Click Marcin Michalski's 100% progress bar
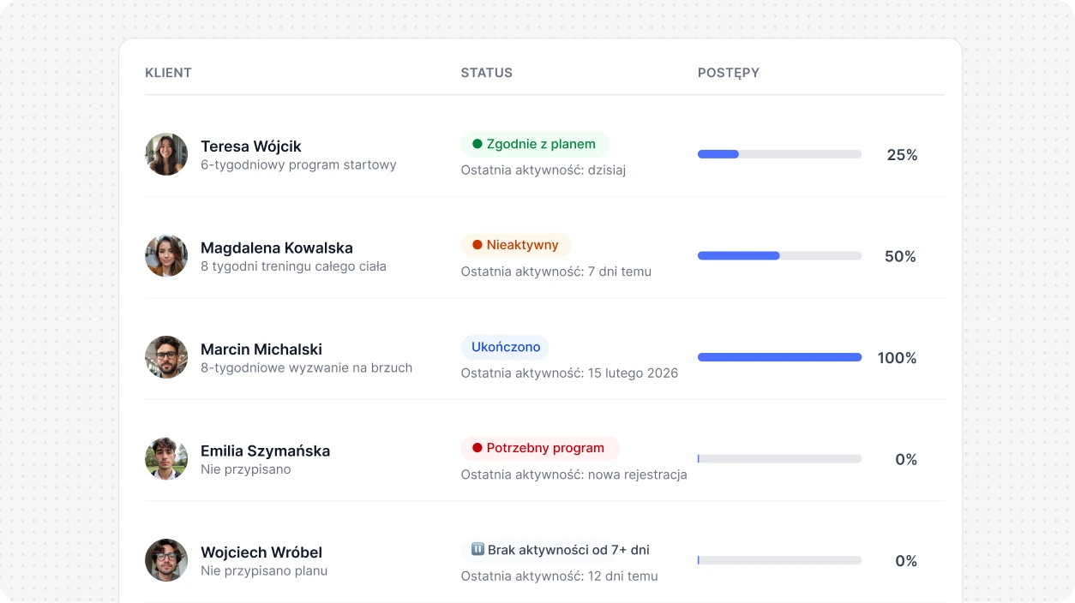 [x=779, y=357]
